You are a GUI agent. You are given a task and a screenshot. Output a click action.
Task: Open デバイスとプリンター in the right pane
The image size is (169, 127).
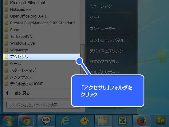tap(108, 51)
